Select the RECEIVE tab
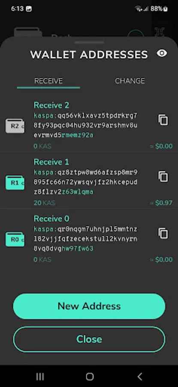178x387 pixels. point(48,81)
